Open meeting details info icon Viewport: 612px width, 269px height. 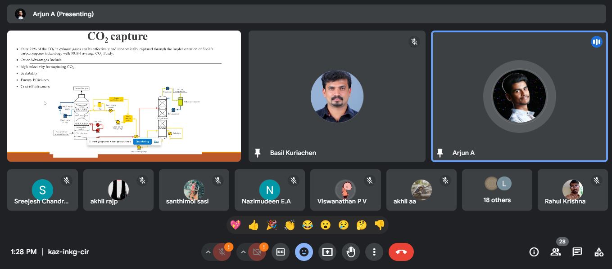pyautogui.click(x=534, y=252)
